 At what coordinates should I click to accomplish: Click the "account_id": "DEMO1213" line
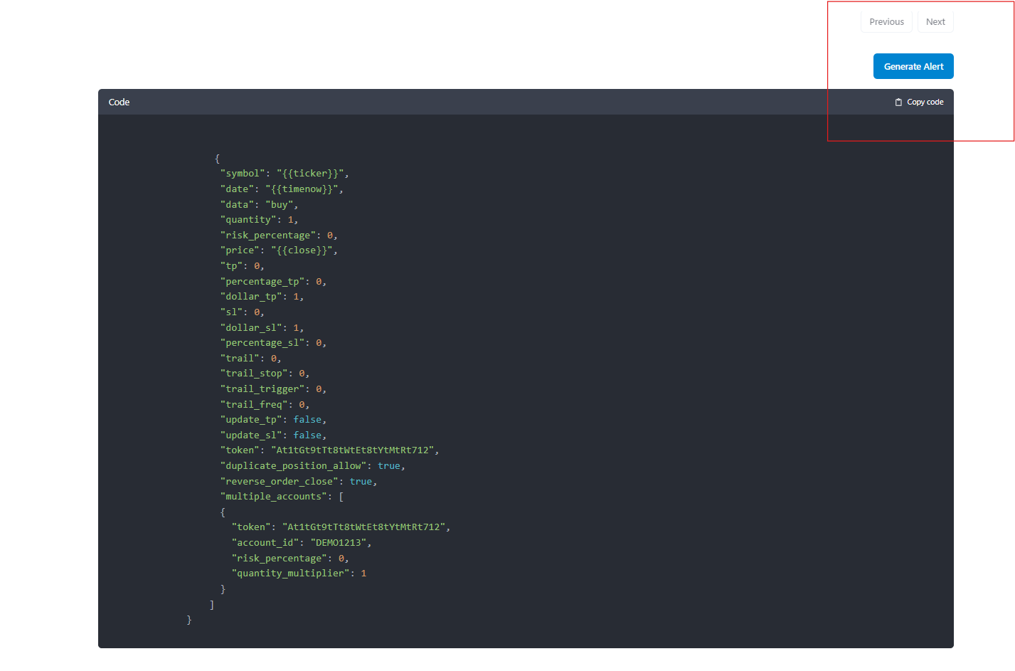coord(302,543)
